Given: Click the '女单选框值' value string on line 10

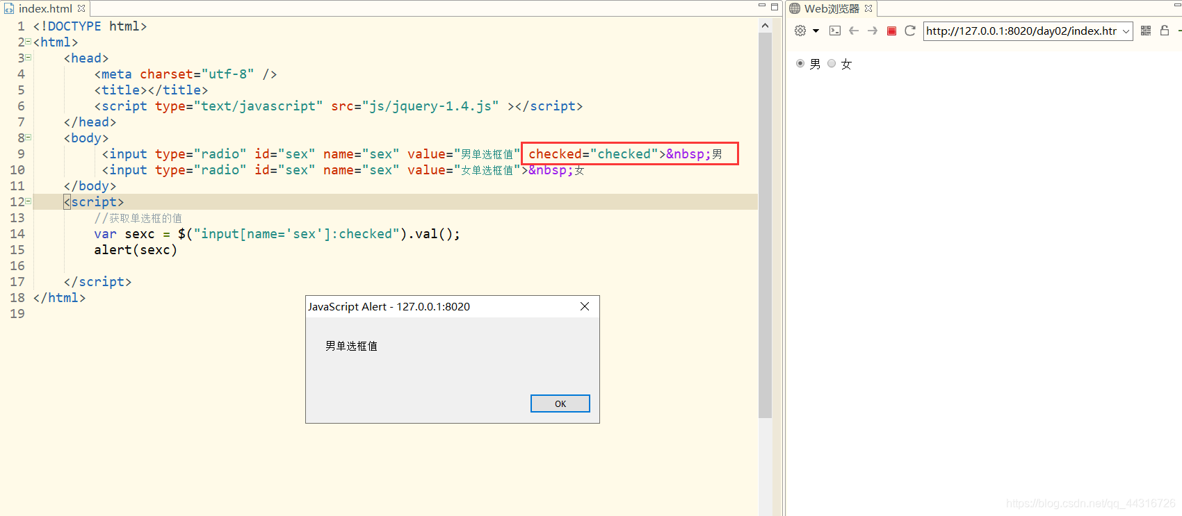Looking at the screenshot, I should (x=487, y=170).
